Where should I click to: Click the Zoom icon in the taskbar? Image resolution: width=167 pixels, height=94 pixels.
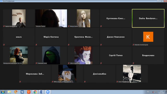coord(48,92)
